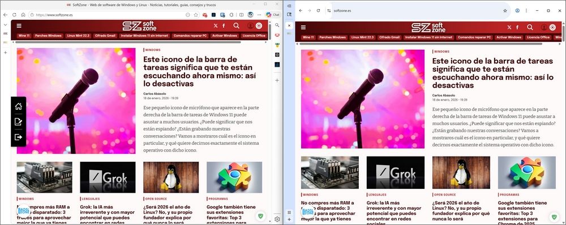Add a new tab in Edge's vertical tab strip
The width and height of the screenshot is (566, 225).
point(5,53)
